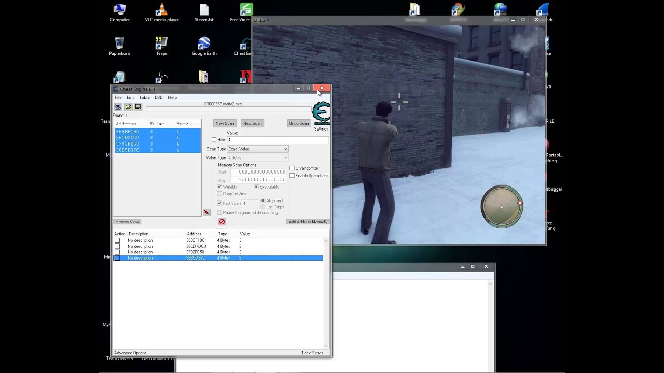The image size is (664, 373).
Task: Open Value Type 4 Bytes dropdown
Action: (x=258, y=157)
